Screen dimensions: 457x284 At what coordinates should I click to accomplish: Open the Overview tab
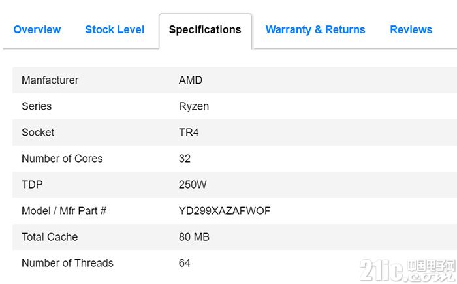point(37,29)
